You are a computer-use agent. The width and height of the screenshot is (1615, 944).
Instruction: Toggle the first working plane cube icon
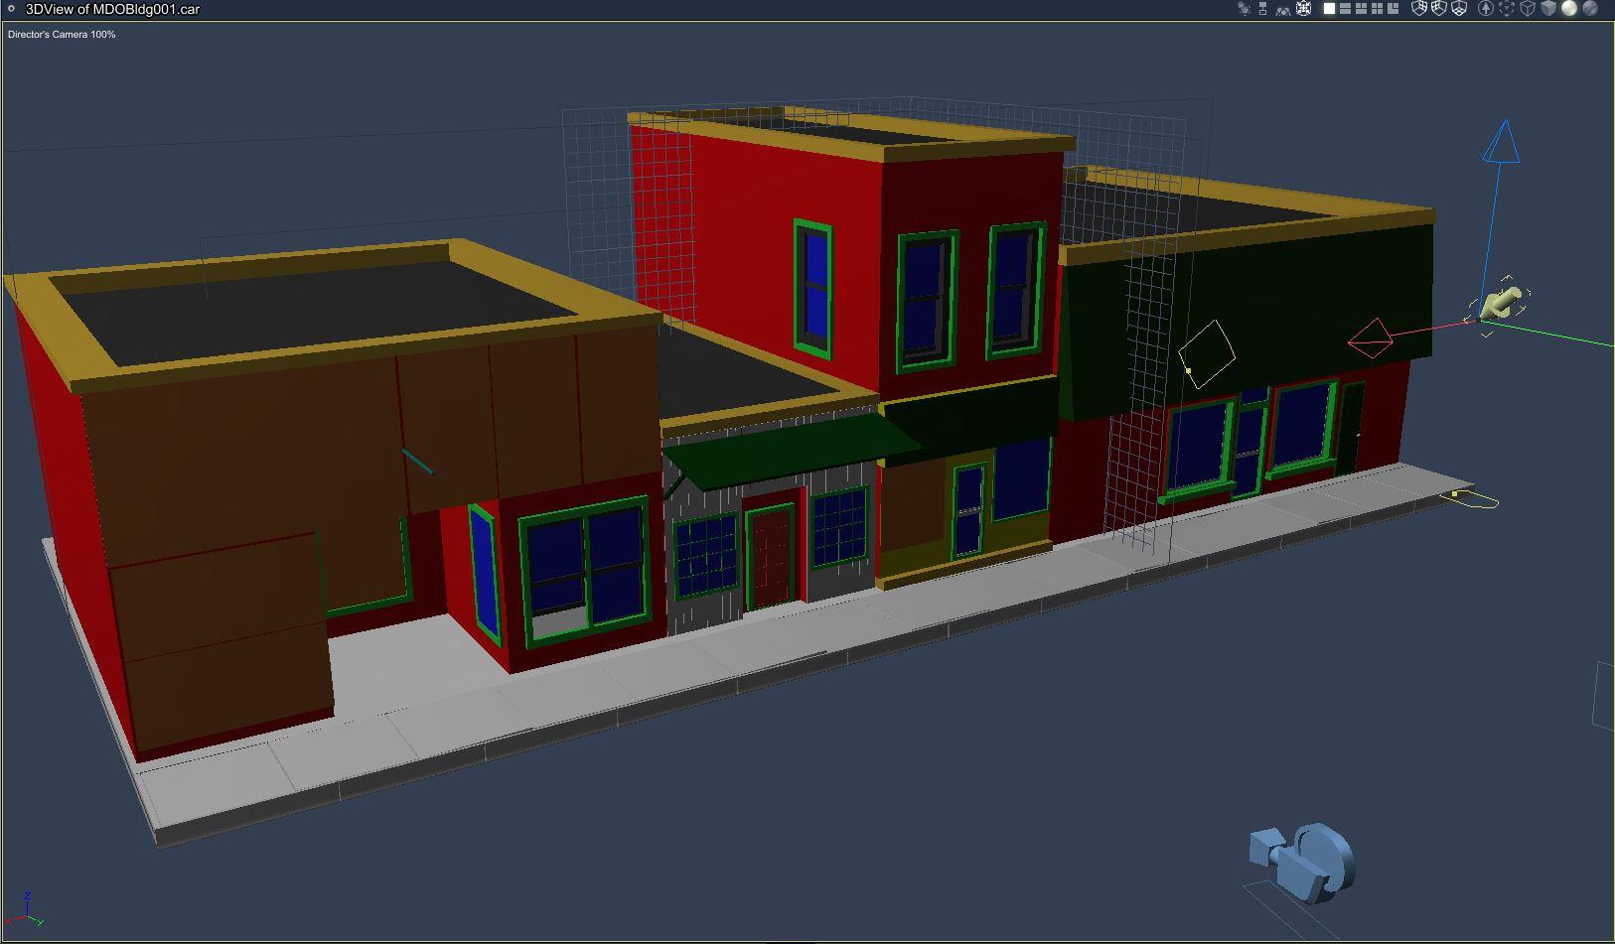pyautogui.click(x=1419, y=9)
